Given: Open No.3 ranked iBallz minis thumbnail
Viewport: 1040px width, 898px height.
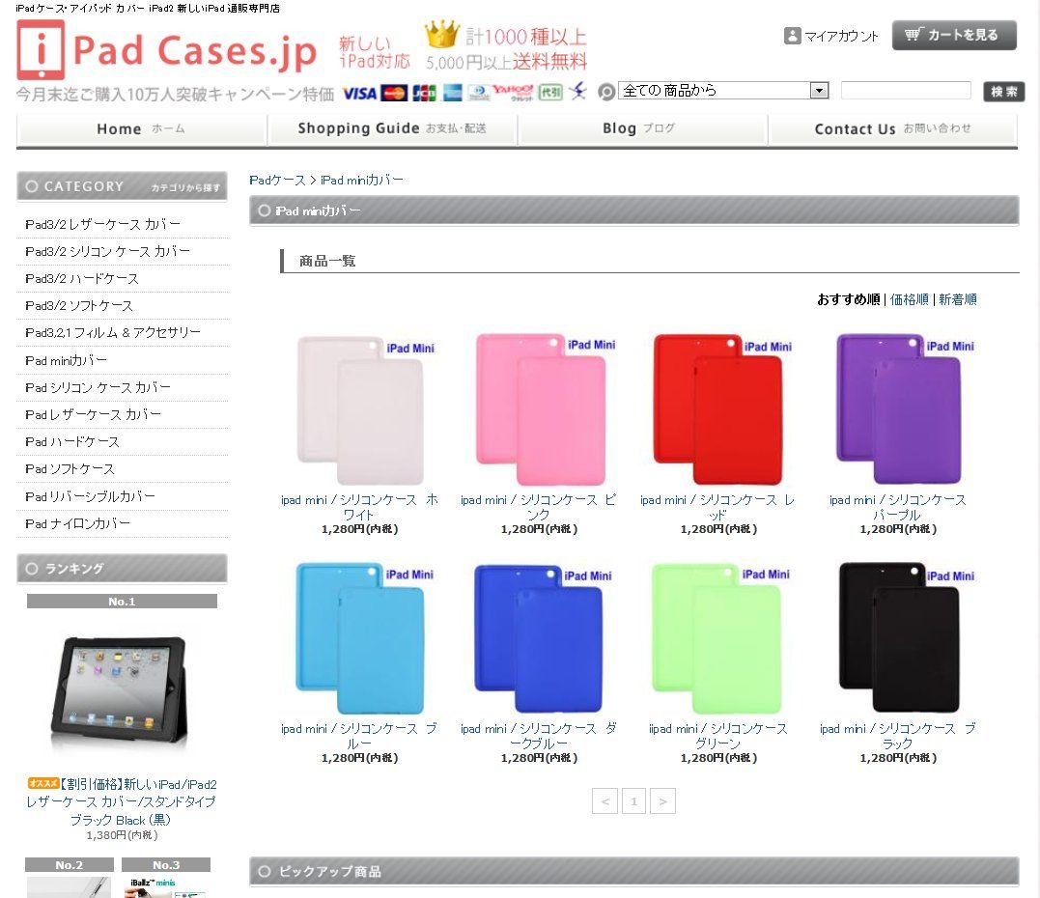Looking at the screenshot, I should [x=166, y=887].
